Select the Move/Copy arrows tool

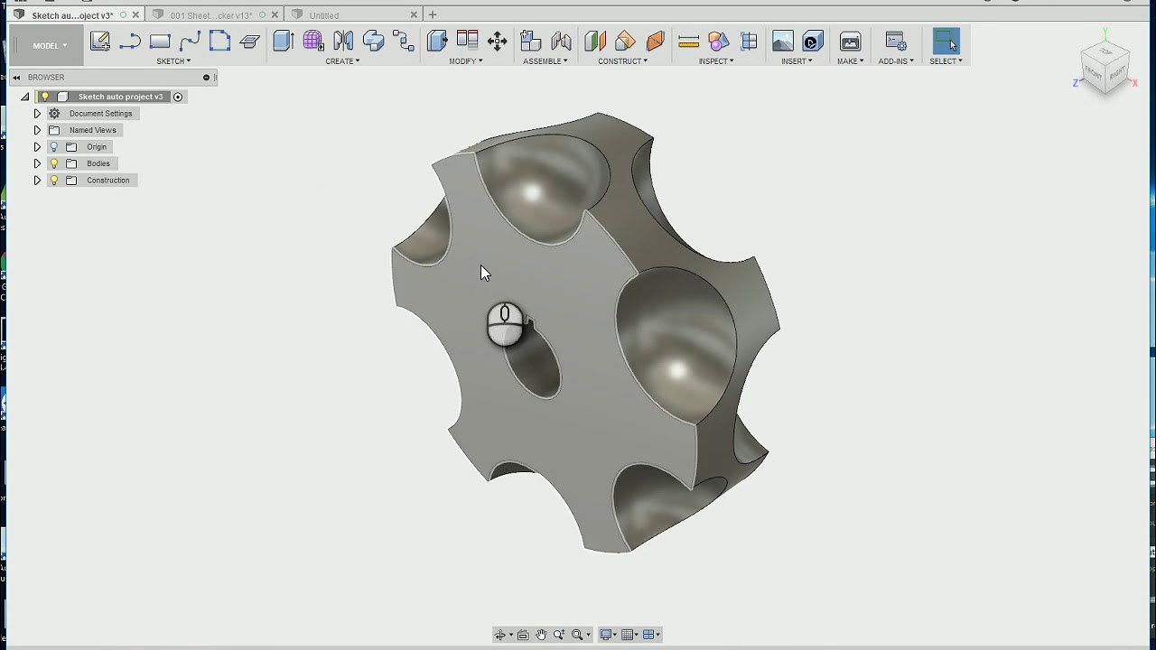pos(497,42)
